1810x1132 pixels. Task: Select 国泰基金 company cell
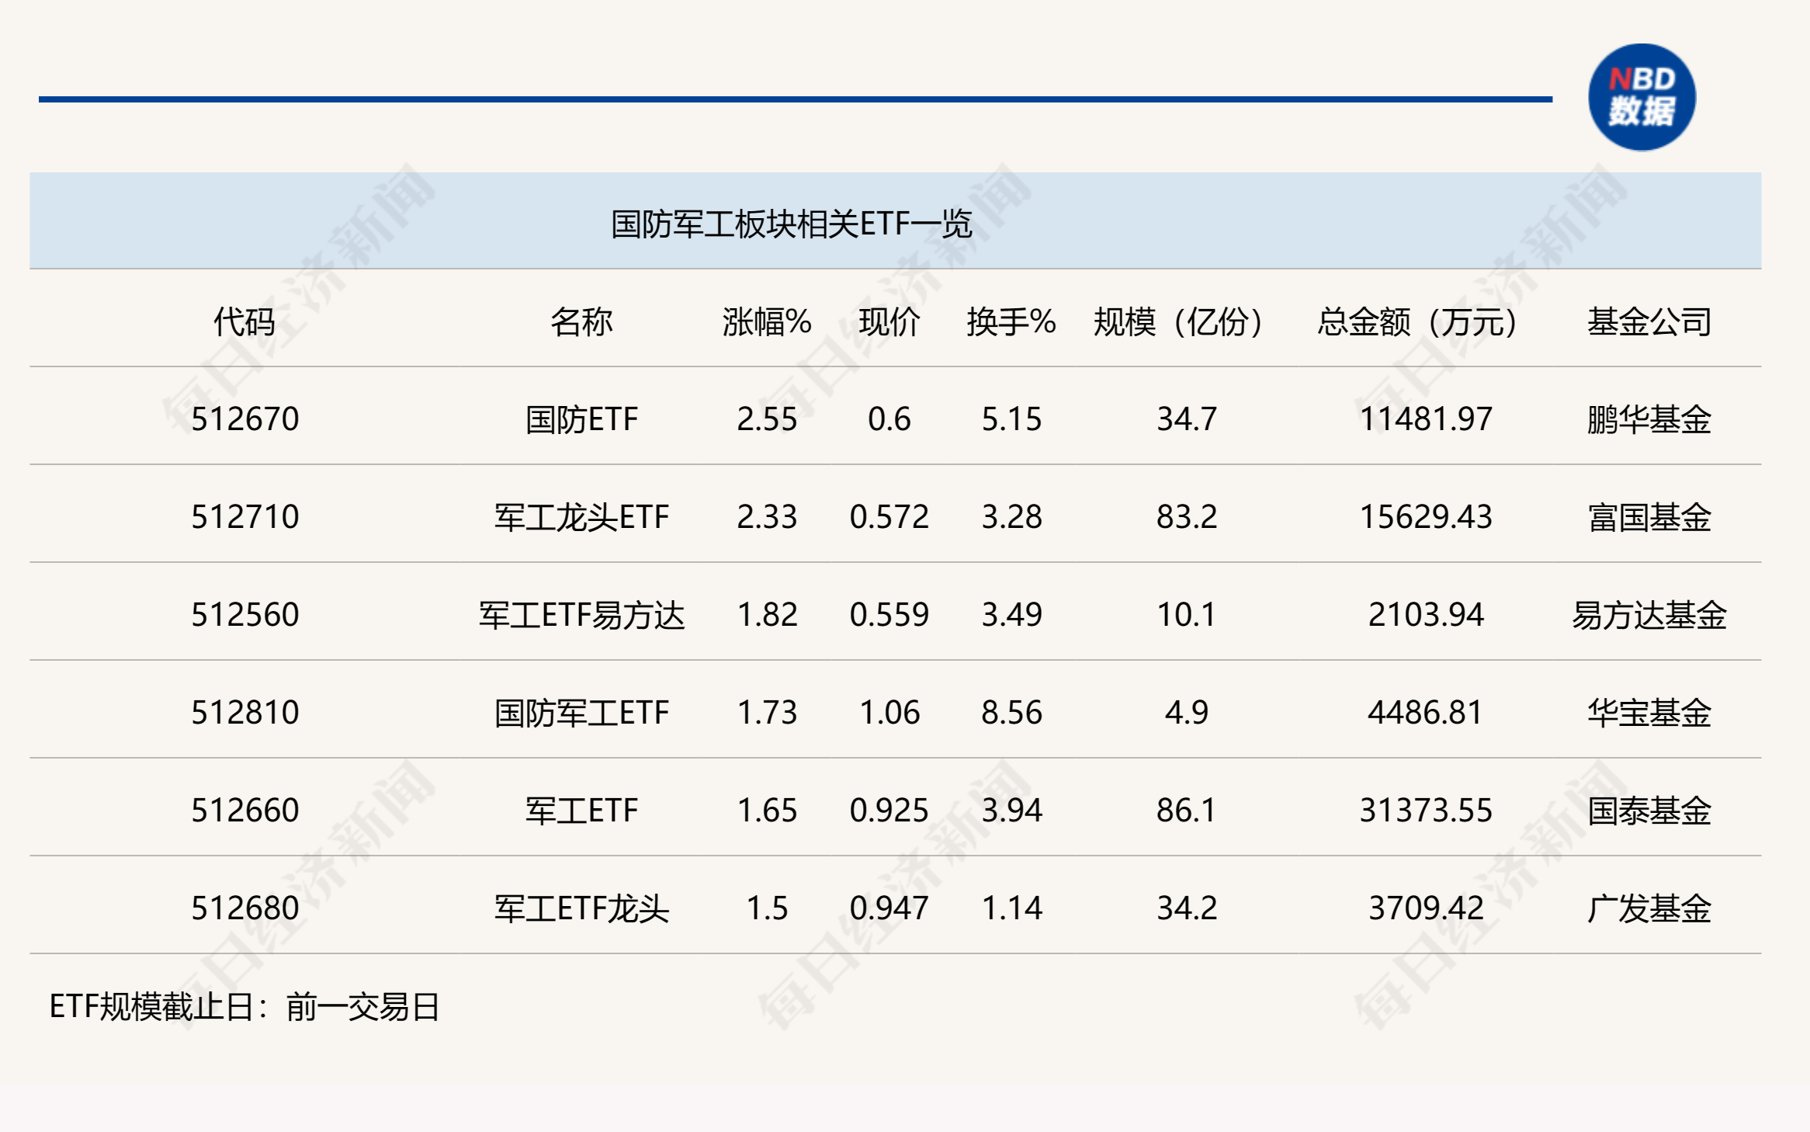coord(1649,811)
